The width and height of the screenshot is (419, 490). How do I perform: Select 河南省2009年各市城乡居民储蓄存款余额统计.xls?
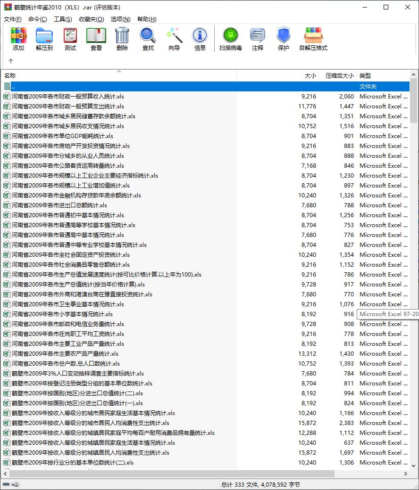74,116
